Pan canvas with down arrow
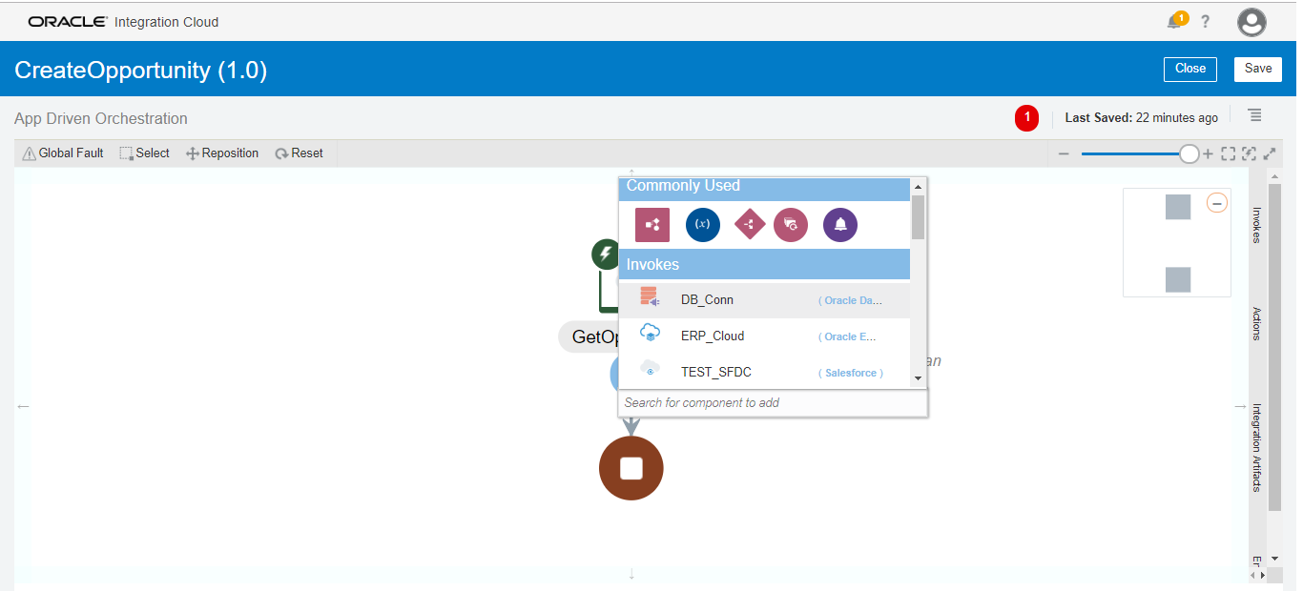The height and width of the screenshot is (591, 1303). tap(631, 574)
